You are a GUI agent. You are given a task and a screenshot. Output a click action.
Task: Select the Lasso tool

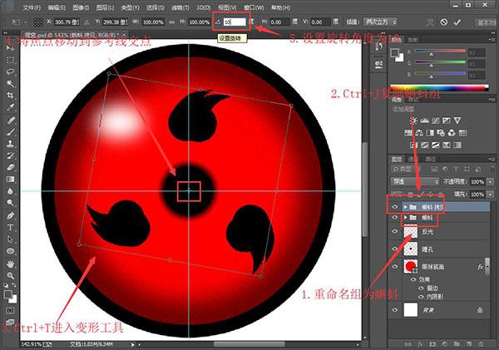10,71
